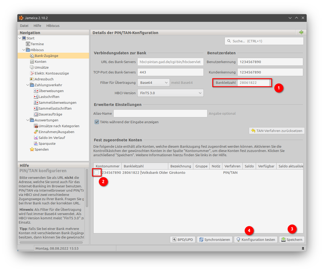This screenshot has width=324, height=272.
Task: Select Lastschriften in the navigation
Action: pos(49,97)
